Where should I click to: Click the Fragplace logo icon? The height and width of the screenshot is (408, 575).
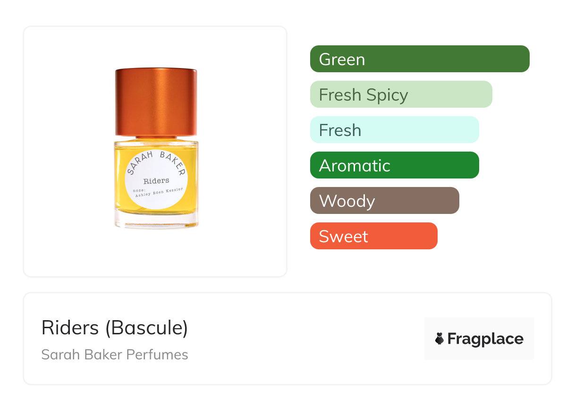(440, 339)
